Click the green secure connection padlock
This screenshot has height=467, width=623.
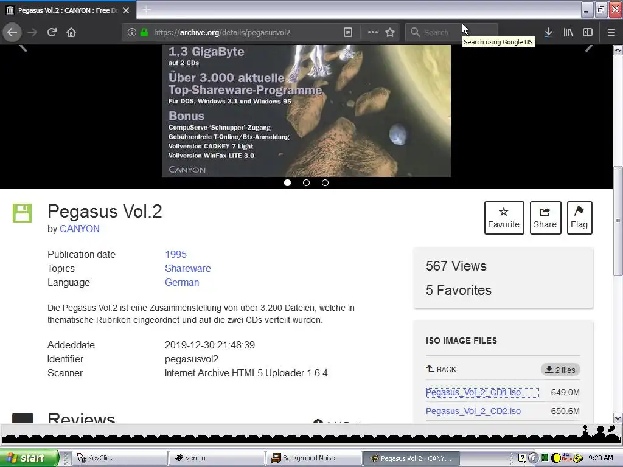pos(144,32)
